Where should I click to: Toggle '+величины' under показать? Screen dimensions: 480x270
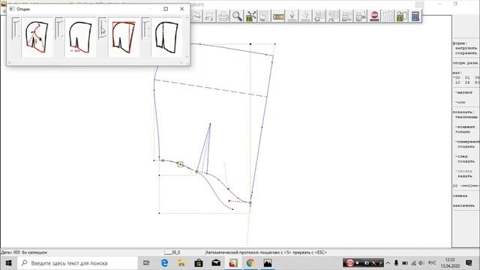point(466,117)
